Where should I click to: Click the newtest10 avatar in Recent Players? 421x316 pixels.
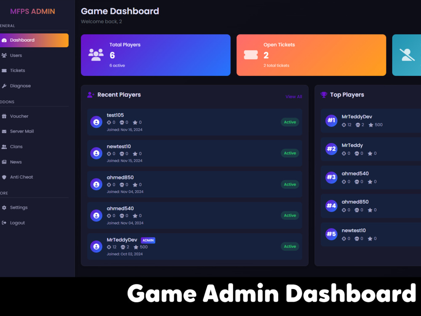96,153
